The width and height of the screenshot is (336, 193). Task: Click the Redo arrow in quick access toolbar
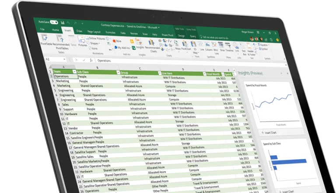(75, 23)
